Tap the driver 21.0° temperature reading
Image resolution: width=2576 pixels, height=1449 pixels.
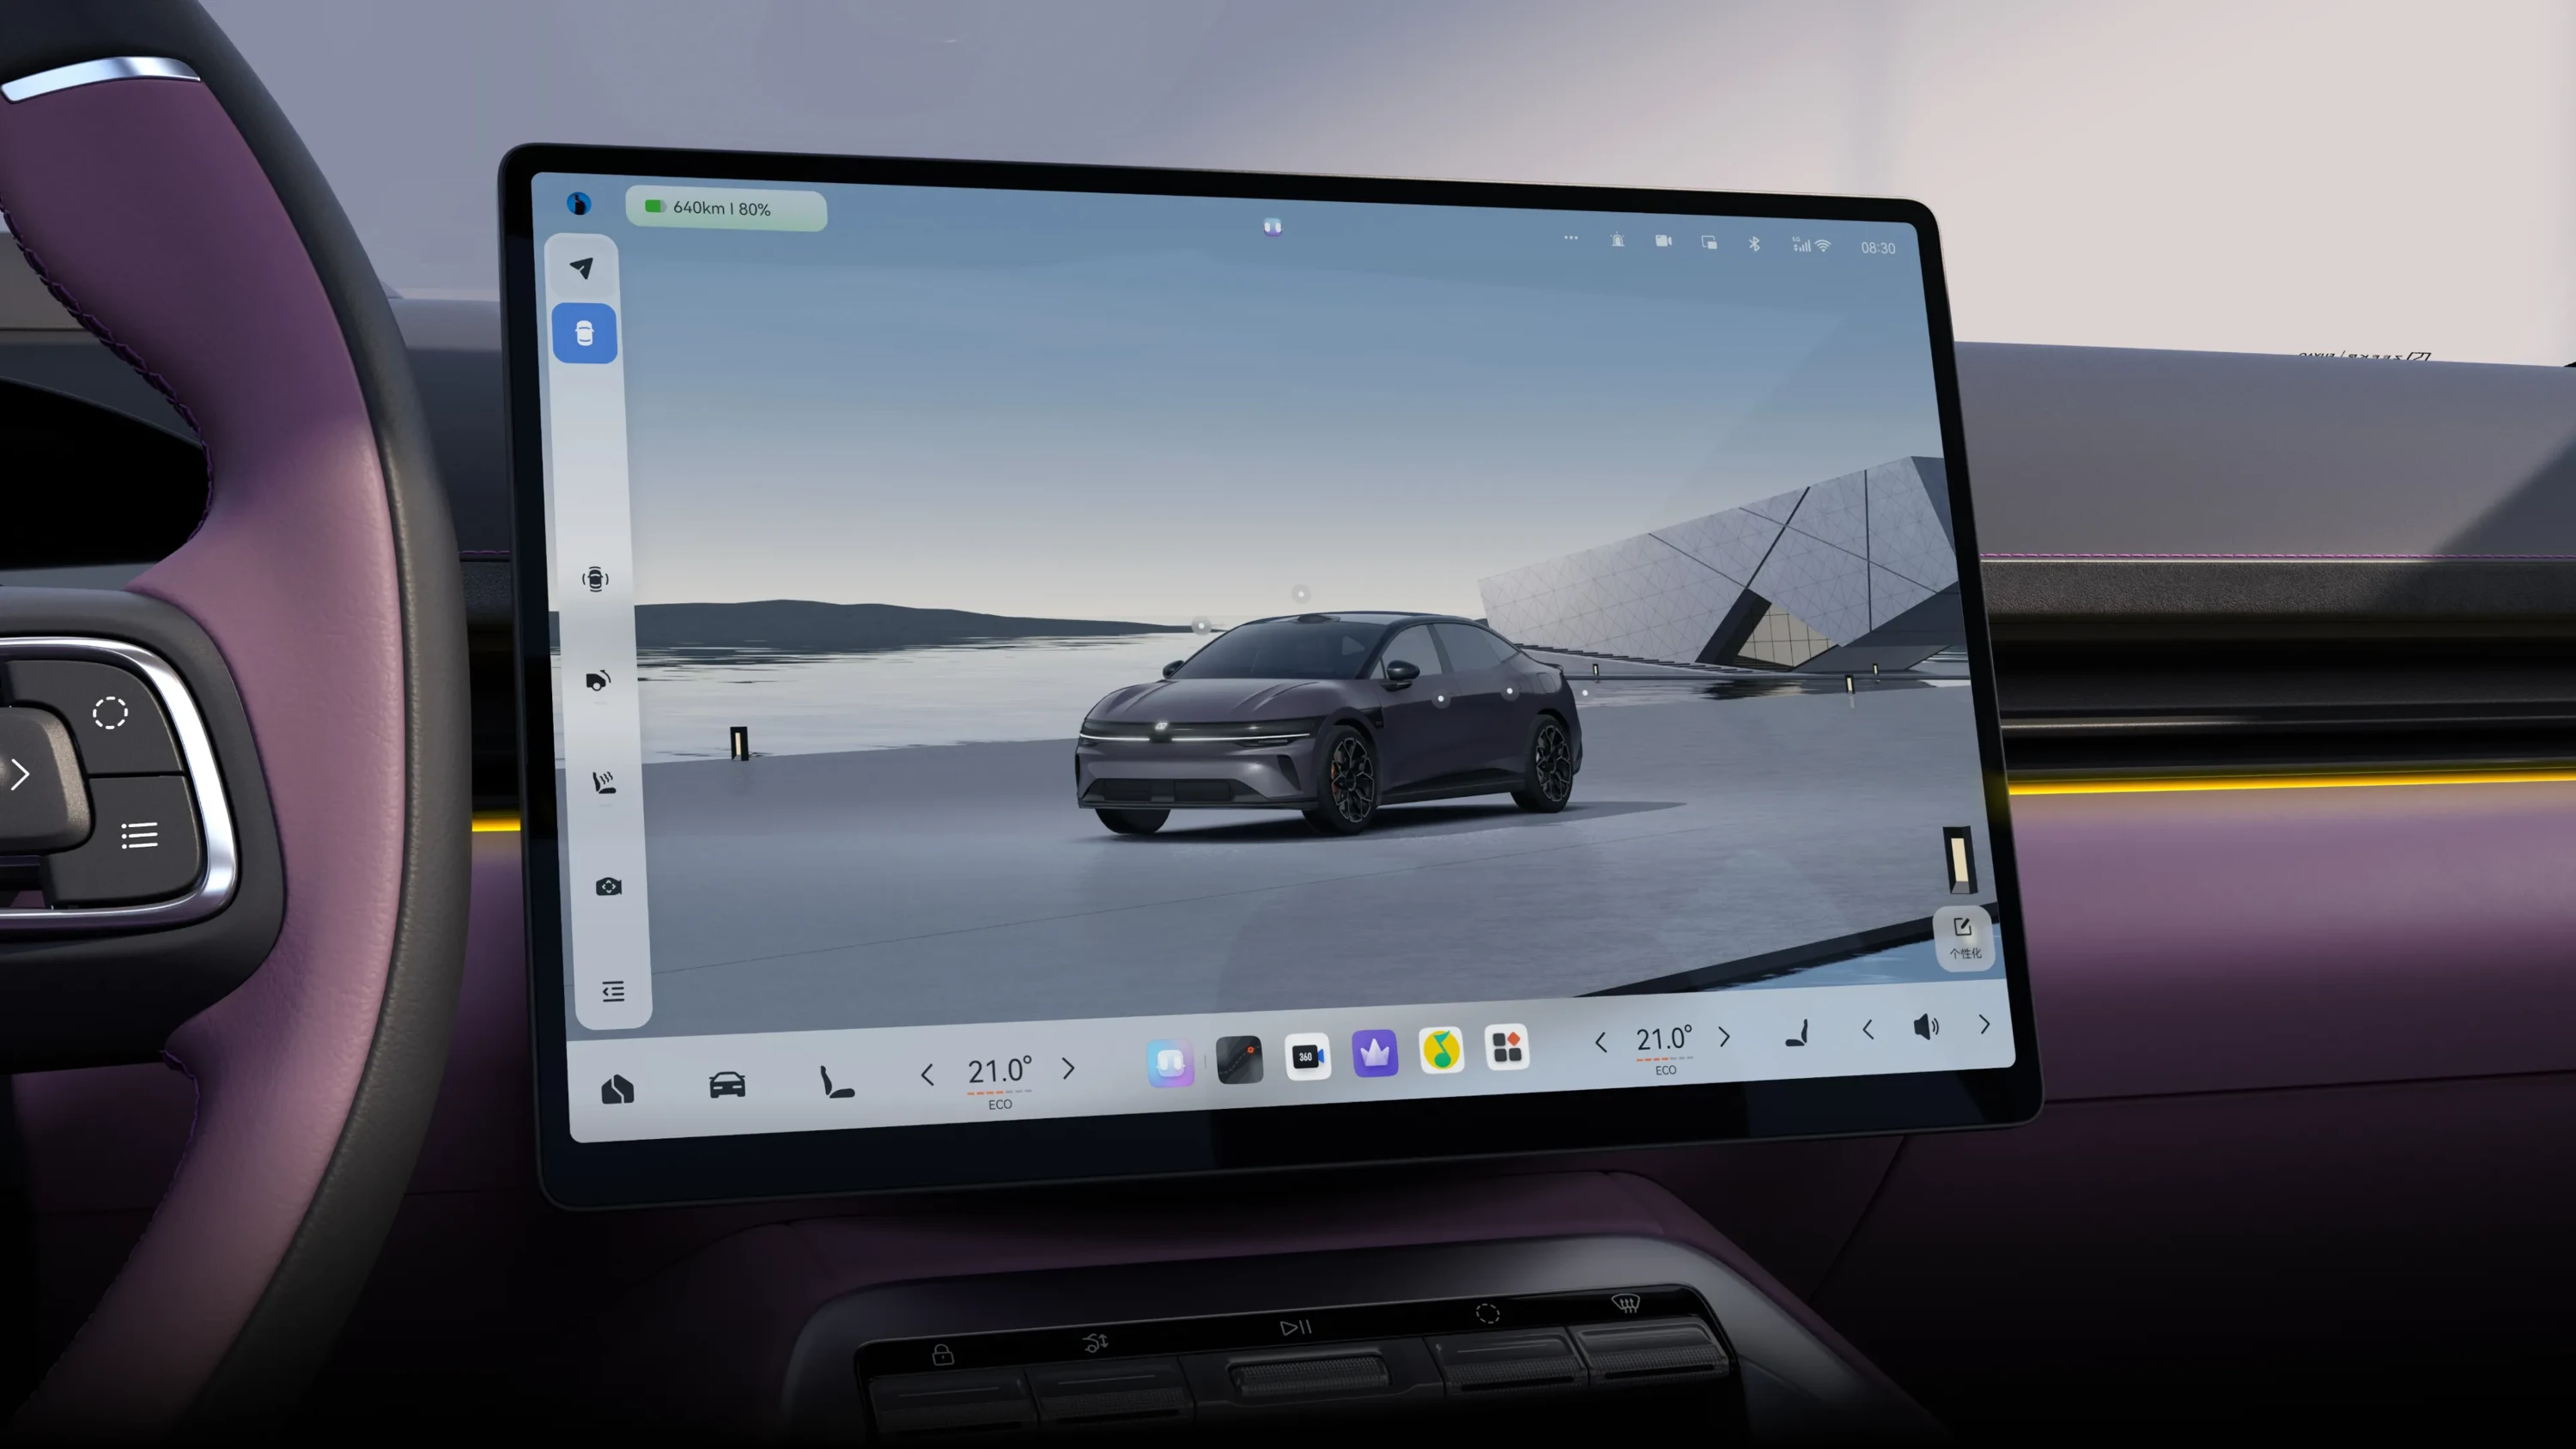999,1071
